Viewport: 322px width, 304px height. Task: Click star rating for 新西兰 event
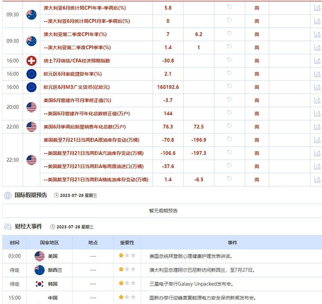point(127,269)
